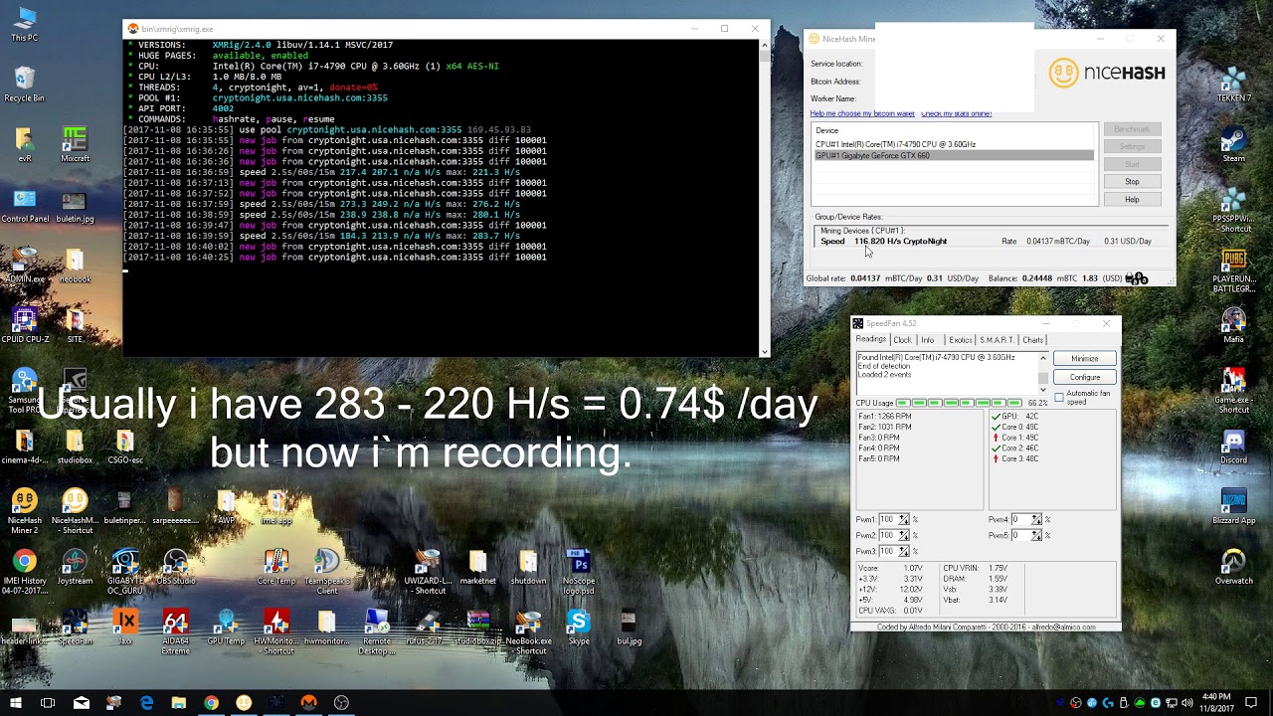Image resolution: width=1273 pixels, height=716 pixels.
Task: Open the Mail app in the taskbar
Action: coord(81,702)
